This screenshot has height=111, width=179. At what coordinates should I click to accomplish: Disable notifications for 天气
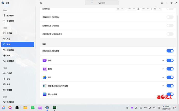[x=170, y=77]
